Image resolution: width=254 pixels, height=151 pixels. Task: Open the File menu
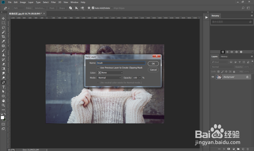10,2
